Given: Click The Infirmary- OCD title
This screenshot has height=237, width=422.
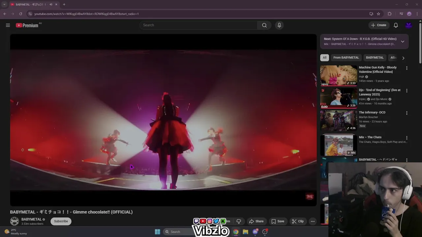Looking at the screenshot, I should tap(372, 113).
